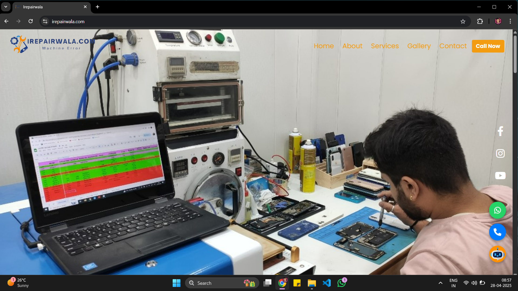Viewport: 518px width, 291px height.
Task: Open File Explorer from the taskbar
Action: point(312,283)
